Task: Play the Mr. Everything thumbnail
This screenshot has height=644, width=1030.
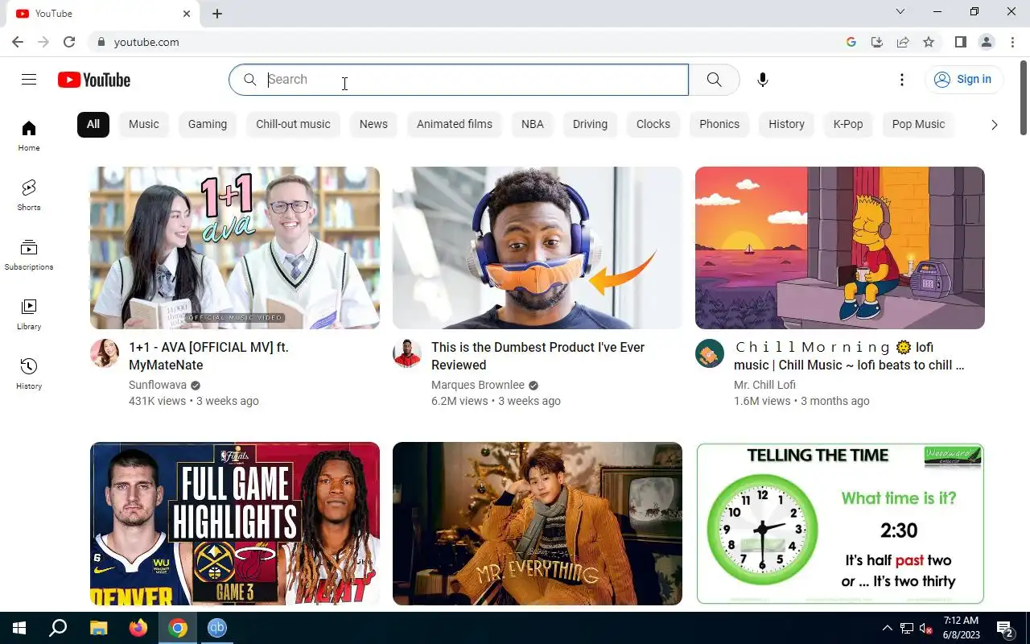Action: tap(538, 523)
